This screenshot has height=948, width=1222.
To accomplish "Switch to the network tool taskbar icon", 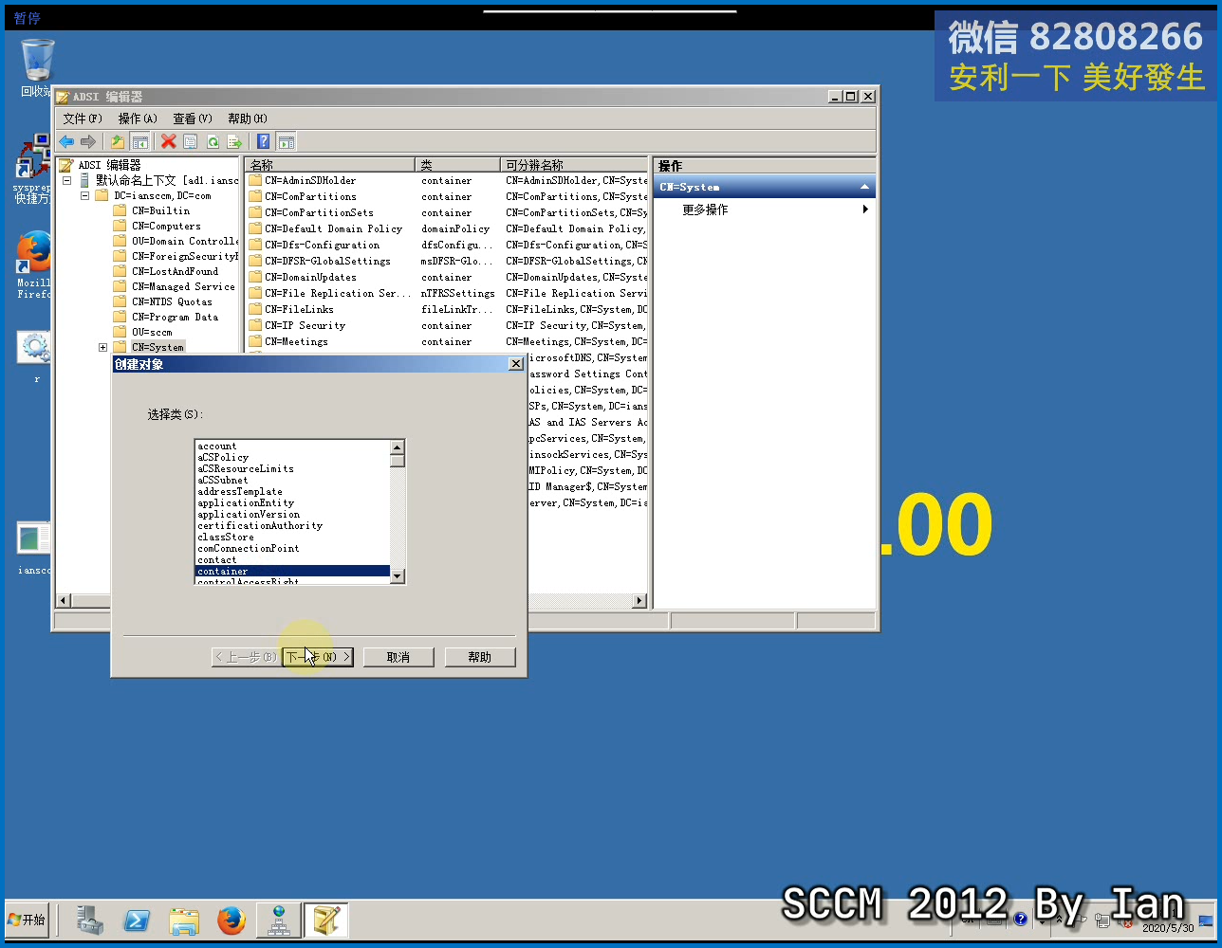I will pyautogui.click(x=279, y=921).
